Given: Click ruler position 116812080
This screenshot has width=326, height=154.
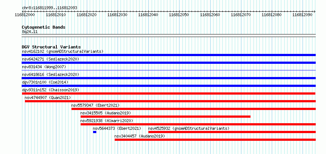Looking at the screenshot, I should pyautogui.click(x=271, y=15).
